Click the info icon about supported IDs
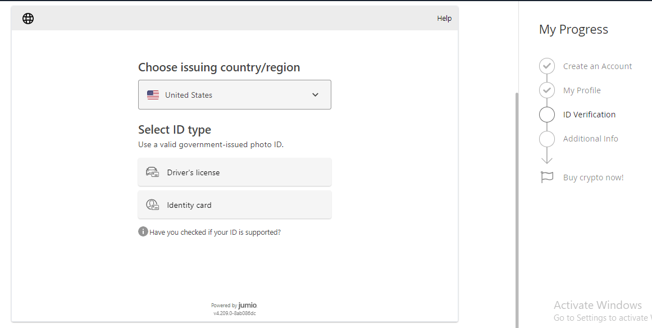This screenshot has height=328, width=652. (x=143, y=231)
